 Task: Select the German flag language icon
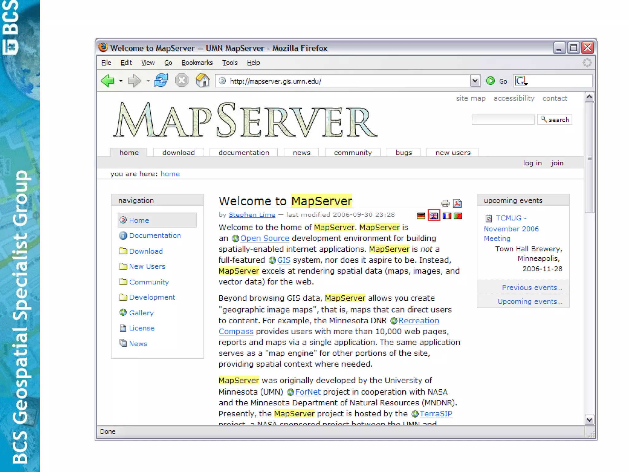[x=421, y=216]
